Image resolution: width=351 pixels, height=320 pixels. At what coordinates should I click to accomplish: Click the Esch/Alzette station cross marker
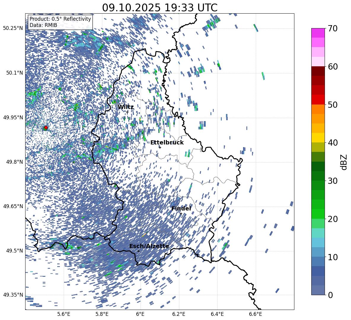pyautogui.click(x=138, y=251)
